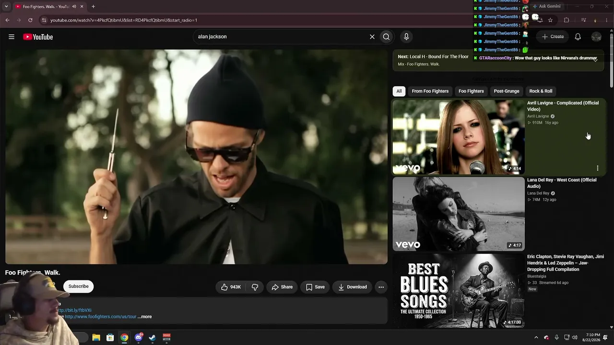Image resolution: width=614 pixels, height=345 pixels.
Task: Open the foofighters.com tour link
Action: (x=101, y=317)
